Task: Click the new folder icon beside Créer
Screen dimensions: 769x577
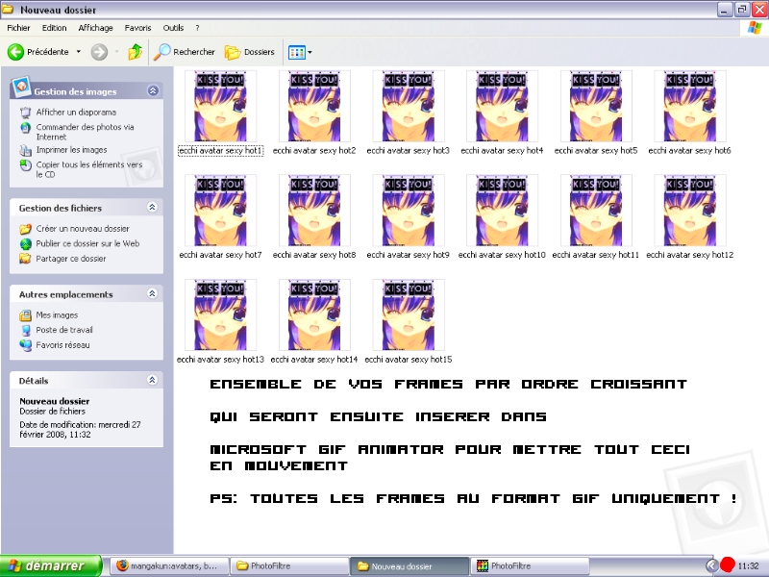Action: (26, 229)
